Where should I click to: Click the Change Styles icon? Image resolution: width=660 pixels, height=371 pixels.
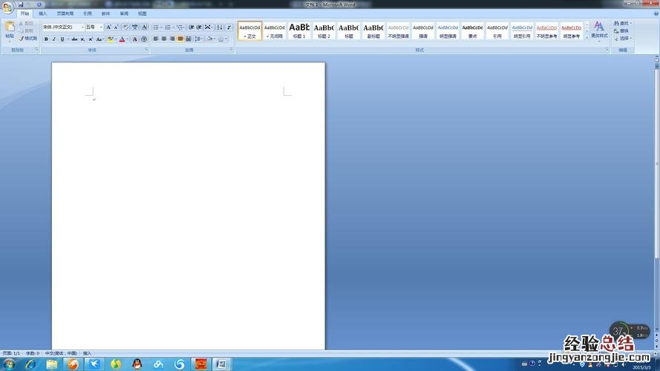click(598, 30)
